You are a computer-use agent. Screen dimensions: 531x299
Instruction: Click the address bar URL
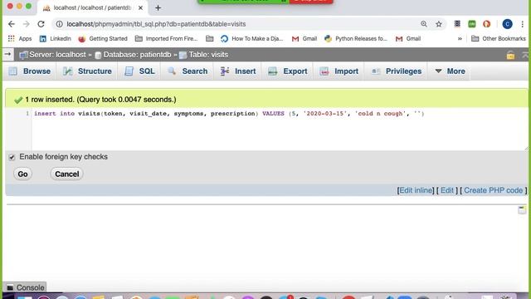tap(156, 24)
